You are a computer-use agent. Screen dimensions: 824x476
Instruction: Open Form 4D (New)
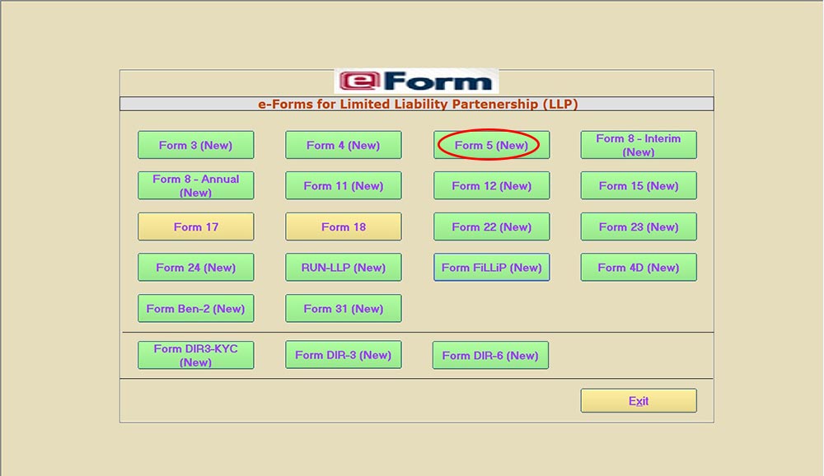tap(639, 267)
